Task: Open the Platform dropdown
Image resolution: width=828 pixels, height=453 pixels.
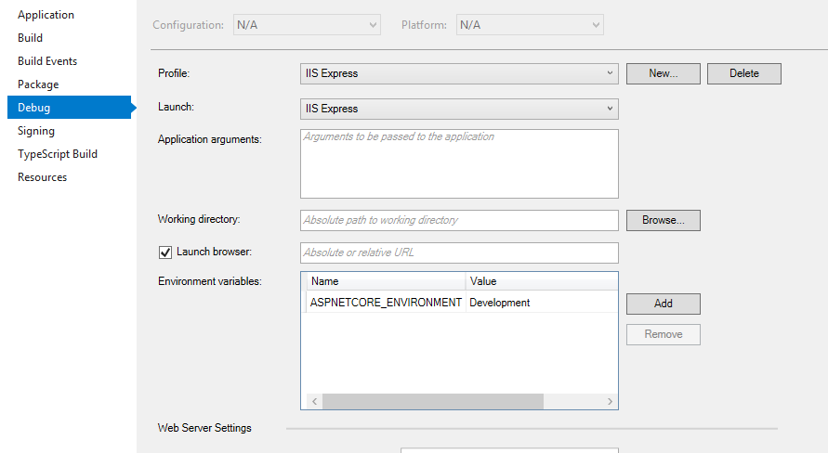Action: (530, 25)
